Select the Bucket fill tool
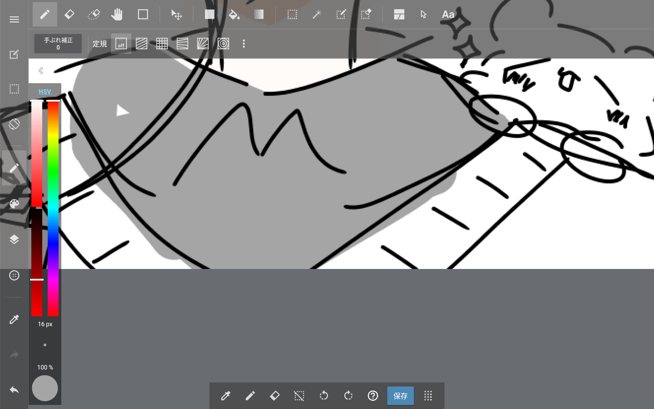Viewport: 654px width, 409px height. (x=234, y=14)
